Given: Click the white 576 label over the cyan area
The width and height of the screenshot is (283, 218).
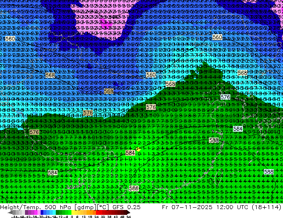Looking at the screenshot, I should 225,97.
